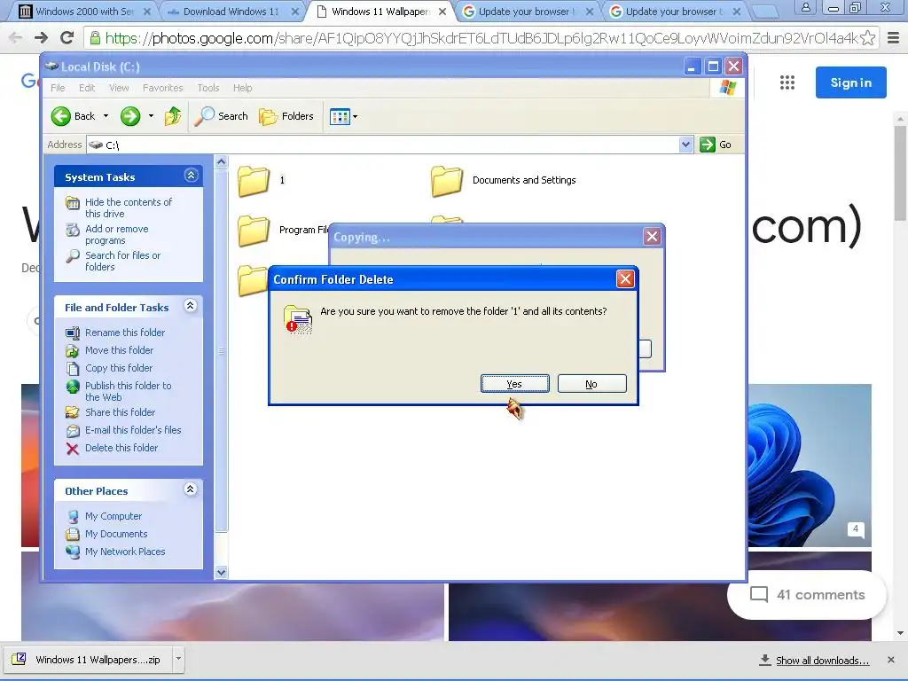This screenshot has height=681, width=908.
Task: Open the View menu in Explorer
Action: [x=119, y=88]
